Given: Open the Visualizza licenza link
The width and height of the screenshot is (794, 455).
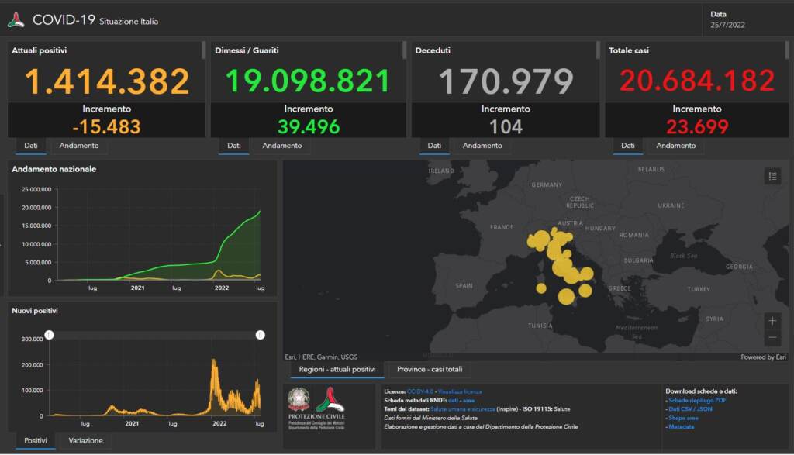Looking at the screenshot, I should tap(461, 391).
